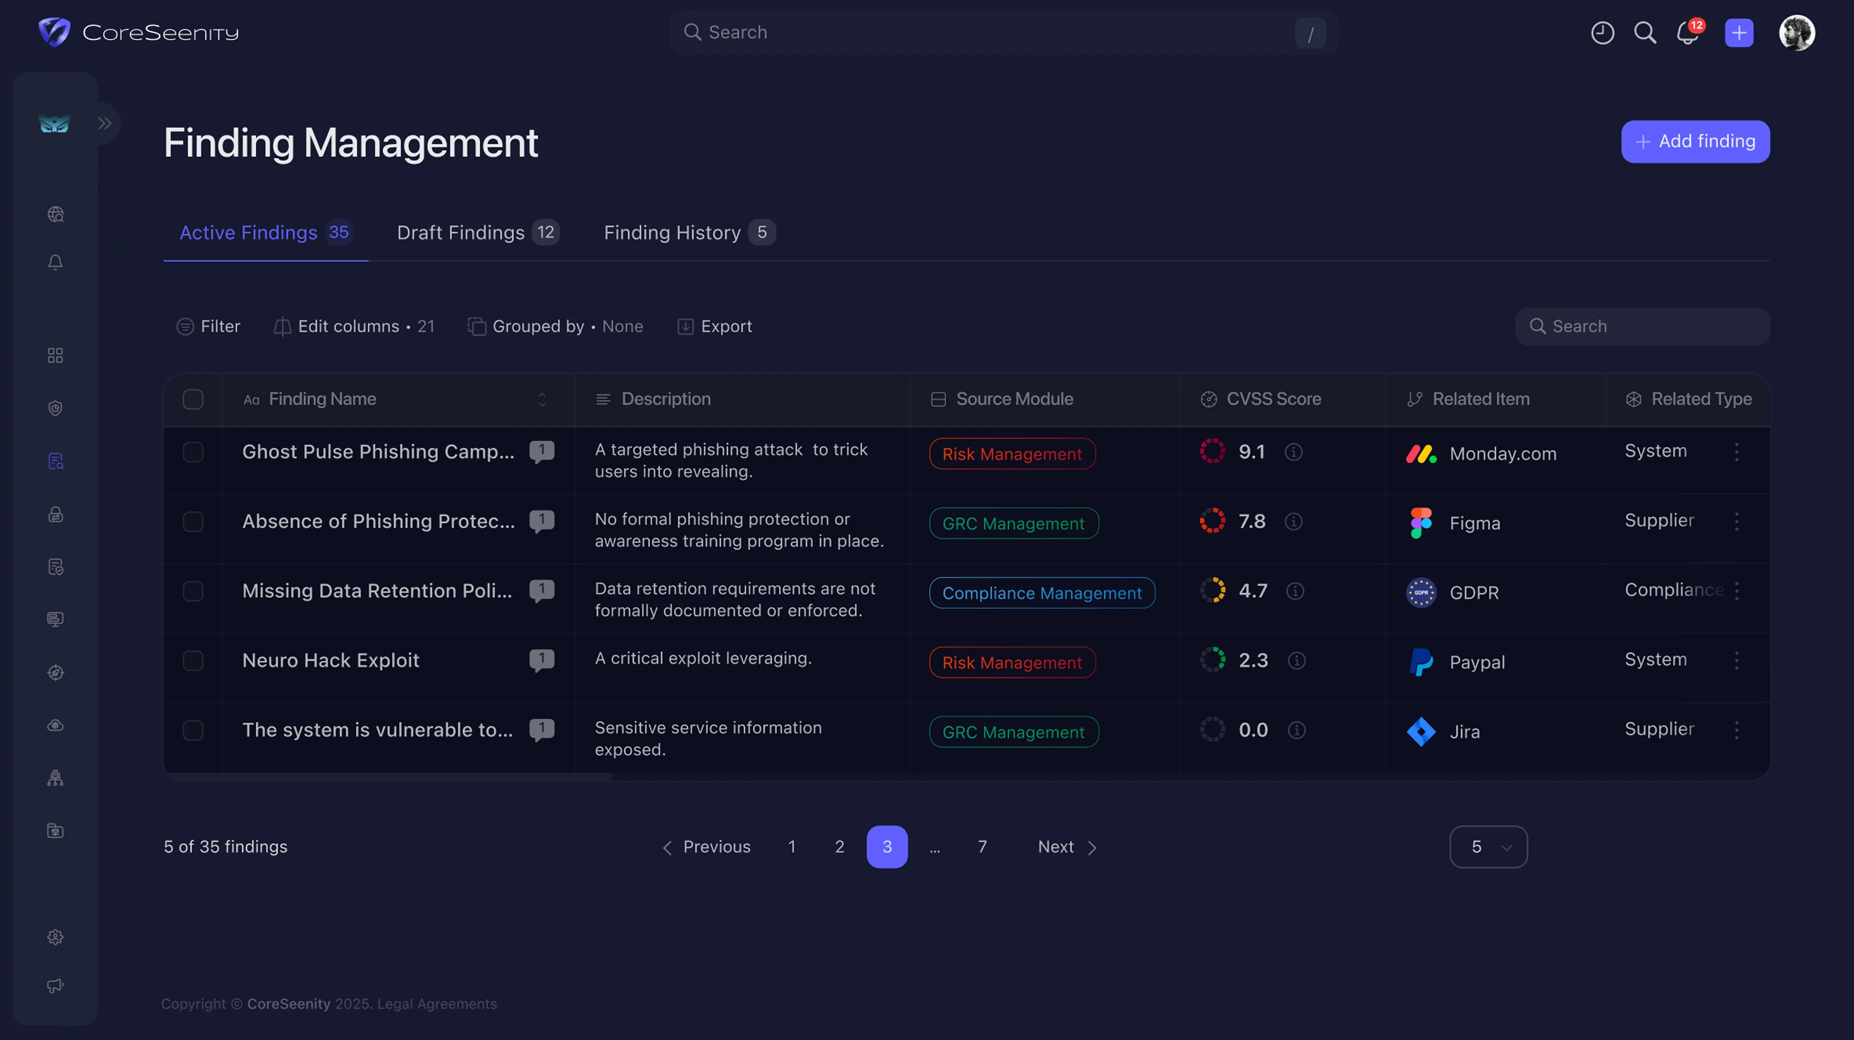Viewport: 1854px width, 1040px height.
Task: Go to page 7
Action: point(982,847)
